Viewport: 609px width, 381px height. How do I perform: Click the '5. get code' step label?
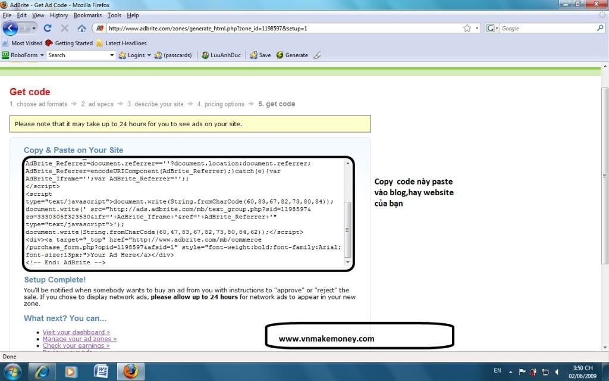coord(277,104)
